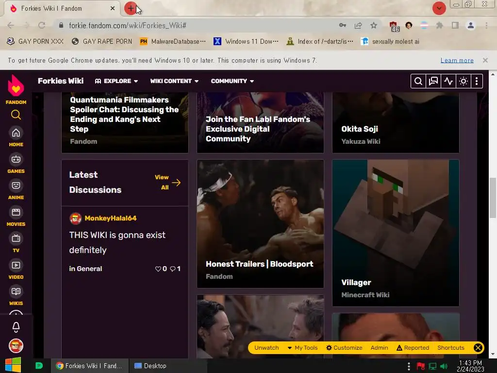Screen dimensions: 497x373
Task: Go to Home in the Fandom sidebar
Action: pyautogui.click(x=16, y=137)
